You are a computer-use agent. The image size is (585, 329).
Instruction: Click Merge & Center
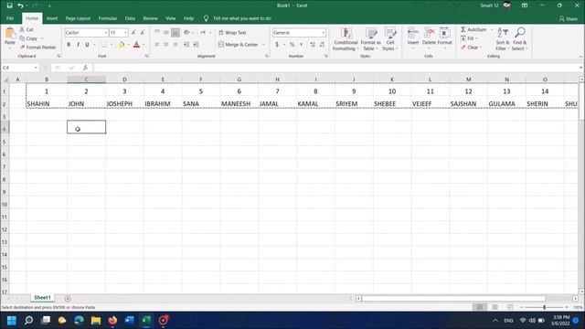pyautogui.click(x=238, y=45)
